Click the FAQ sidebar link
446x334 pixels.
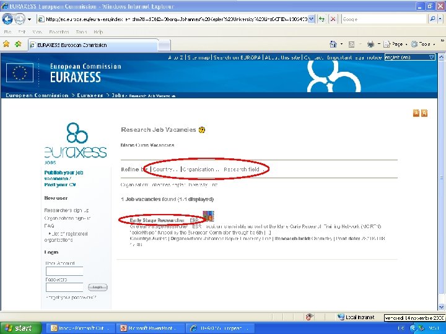49,226
